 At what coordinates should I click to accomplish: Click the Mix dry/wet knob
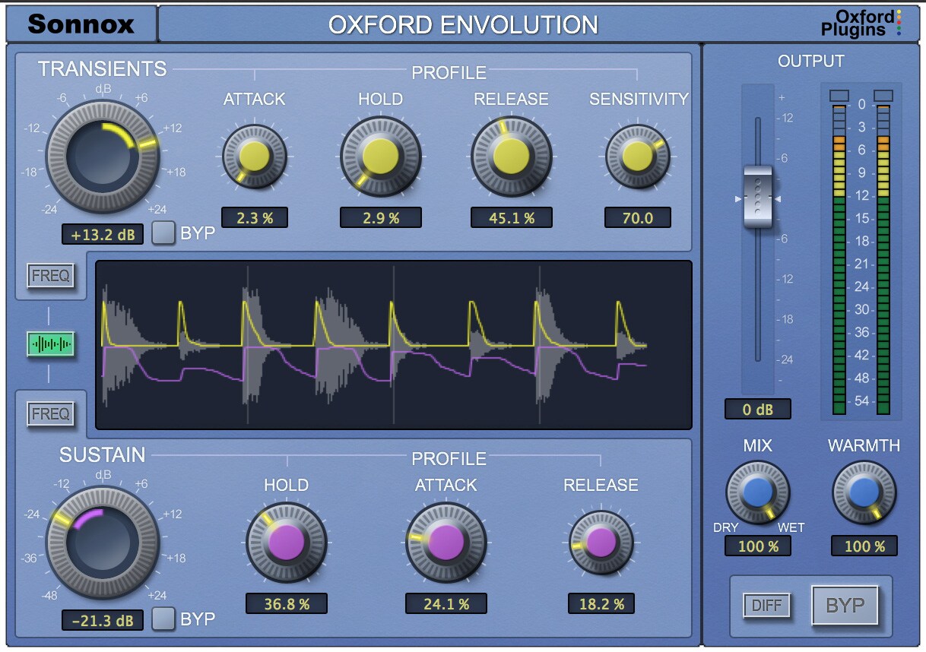757,492
